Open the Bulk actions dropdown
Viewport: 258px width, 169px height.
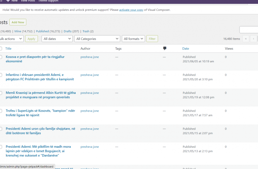pos(11,39)
